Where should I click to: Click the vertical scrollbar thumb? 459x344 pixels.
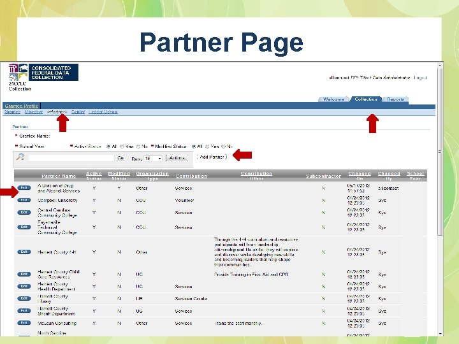coord(440,152)
